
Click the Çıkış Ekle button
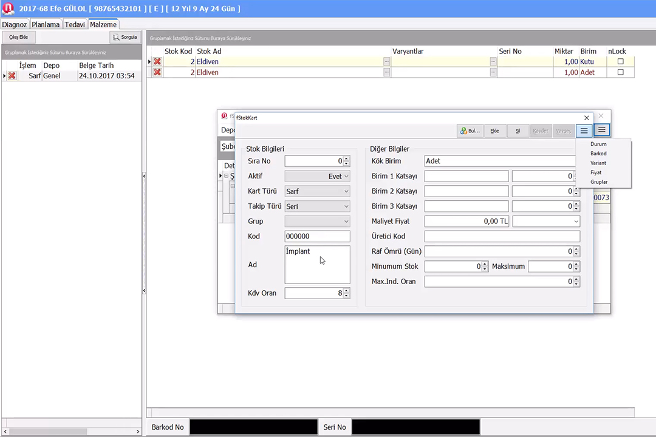coord(18,37)
